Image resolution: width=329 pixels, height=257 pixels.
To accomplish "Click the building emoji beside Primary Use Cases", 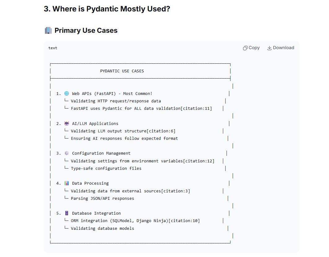I will [x=48, y=30].
